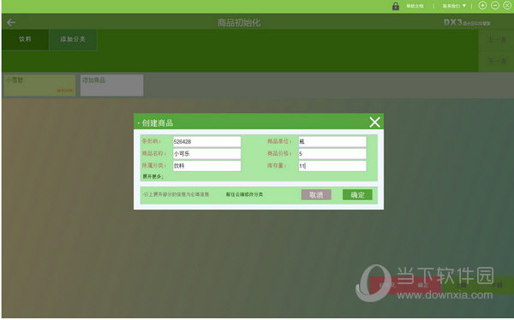Click the 添加商品 card
514x320 pixels.
pos(111,86)
